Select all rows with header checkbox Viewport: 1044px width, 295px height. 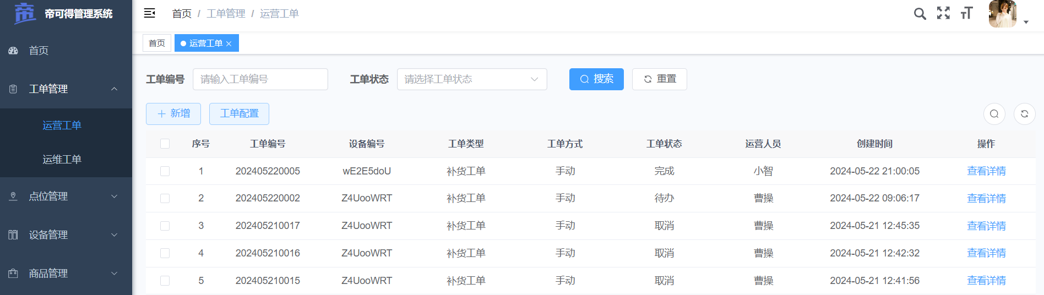165,144
